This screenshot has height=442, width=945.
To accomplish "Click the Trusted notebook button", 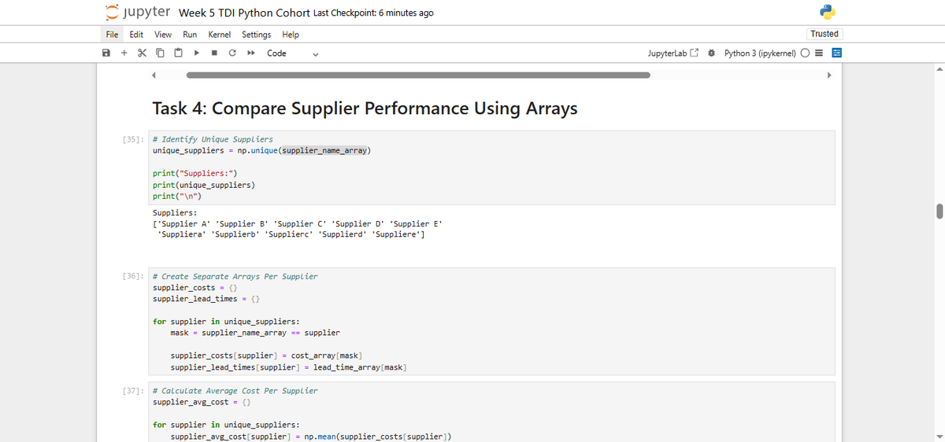I will (x=825, y=34).
